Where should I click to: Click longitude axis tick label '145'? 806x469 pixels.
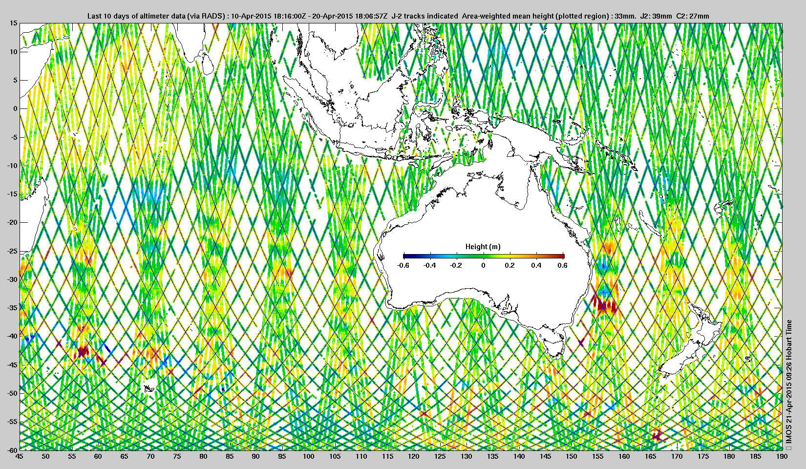pos(545,457)
